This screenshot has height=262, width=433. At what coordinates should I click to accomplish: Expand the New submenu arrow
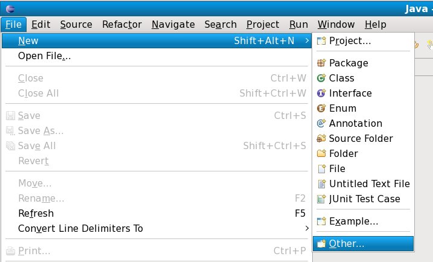click(307, 41)
